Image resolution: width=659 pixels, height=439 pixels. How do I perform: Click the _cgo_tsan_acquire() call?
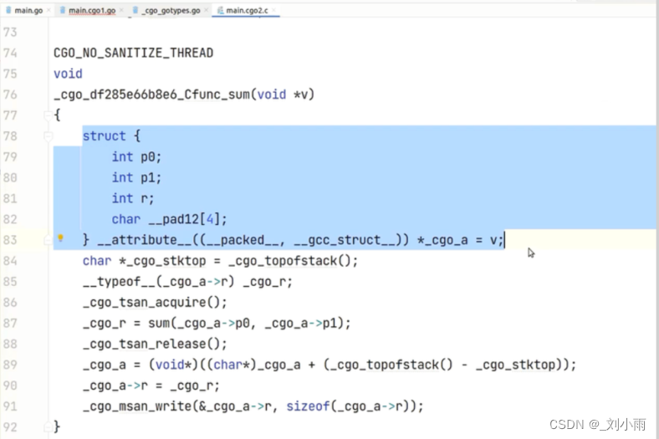(155, 303)
